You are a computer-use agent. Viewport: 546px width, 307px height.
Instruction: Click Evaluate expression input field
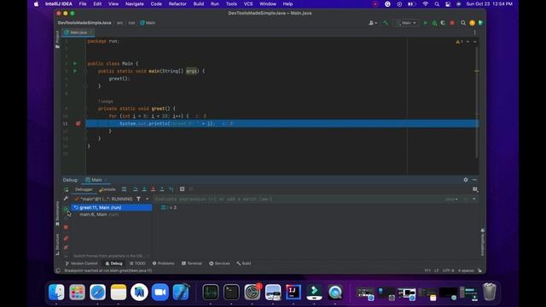point(299,199)
